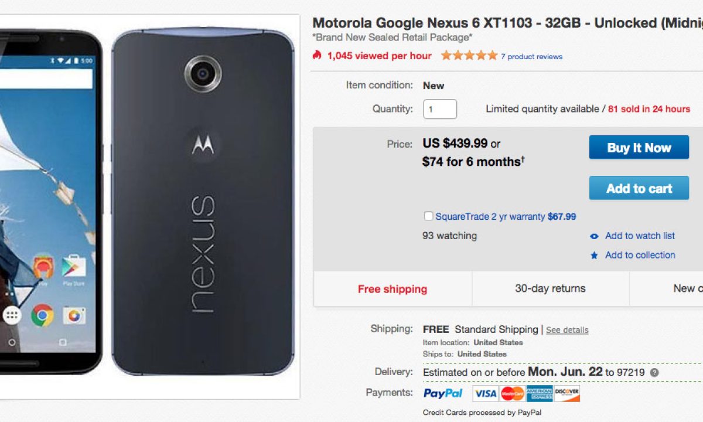The image size is (703, 422).
Task: Check the SquareTrade 2 yr warranty checkbox
Action: click(428, 216)
